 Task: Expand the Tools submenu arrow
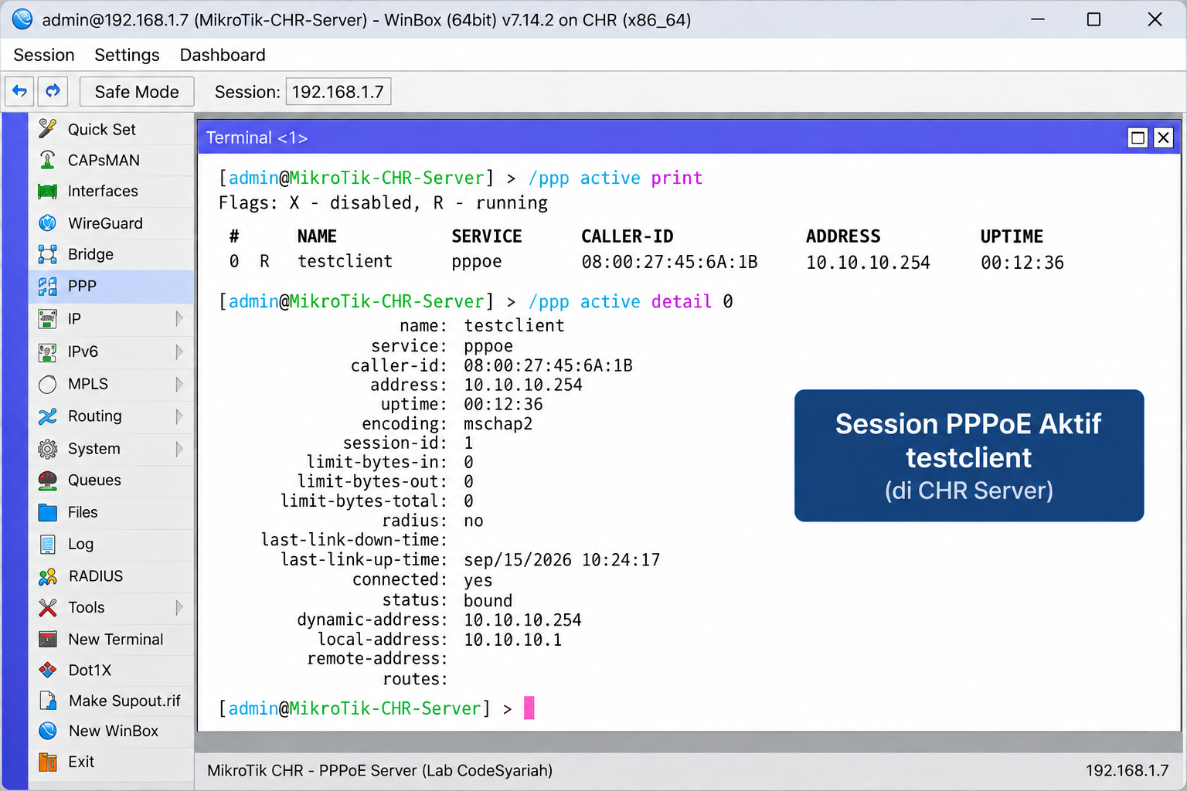(179, 608)
